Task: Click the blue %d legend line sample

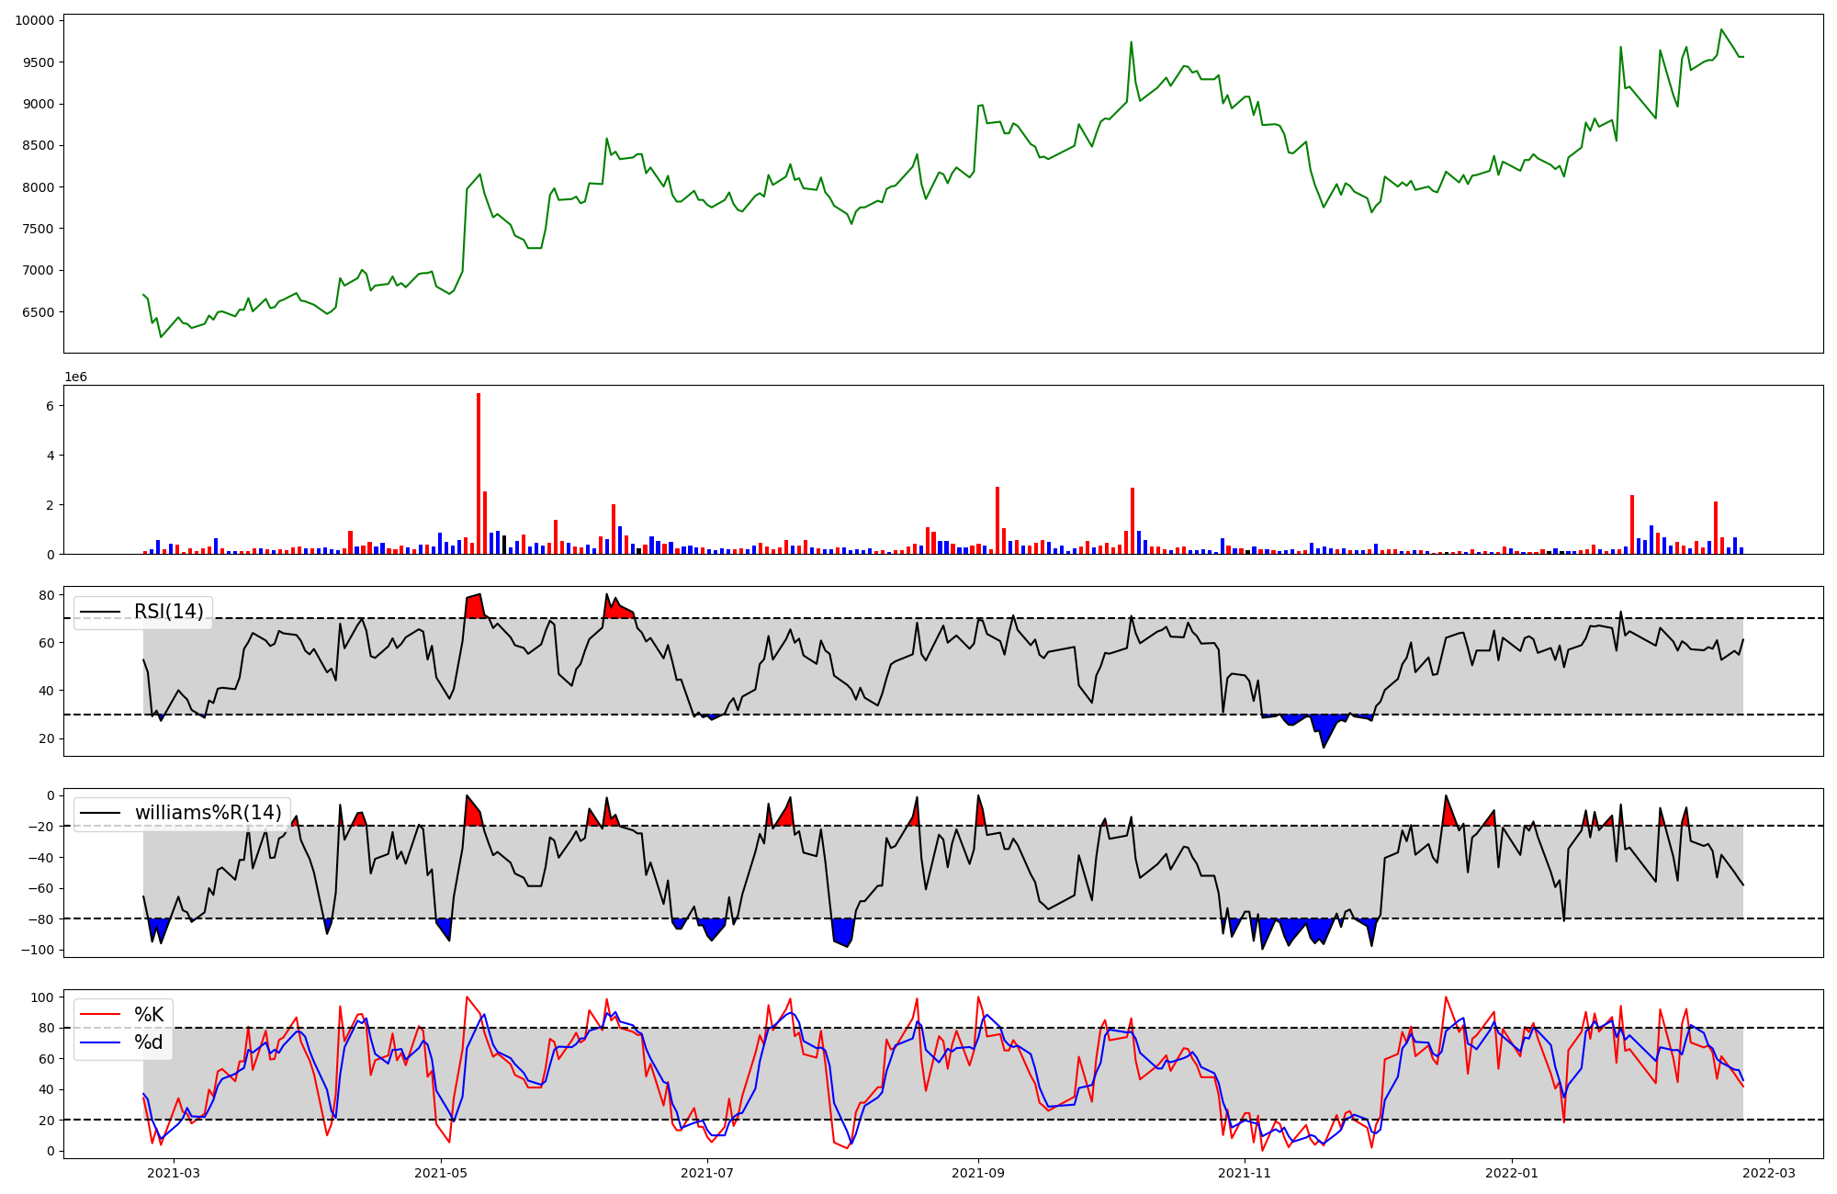Action: click(x=100, y=1042)
